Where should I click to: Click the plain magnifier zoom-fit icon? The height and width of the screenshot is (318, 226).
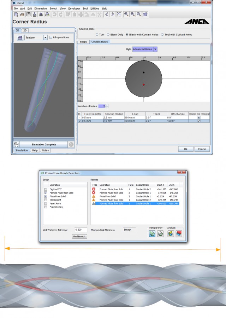[x=139, y=15]
